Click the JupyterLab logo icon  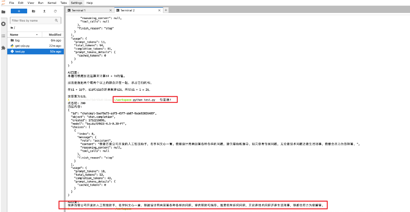[x=3, y=3]
